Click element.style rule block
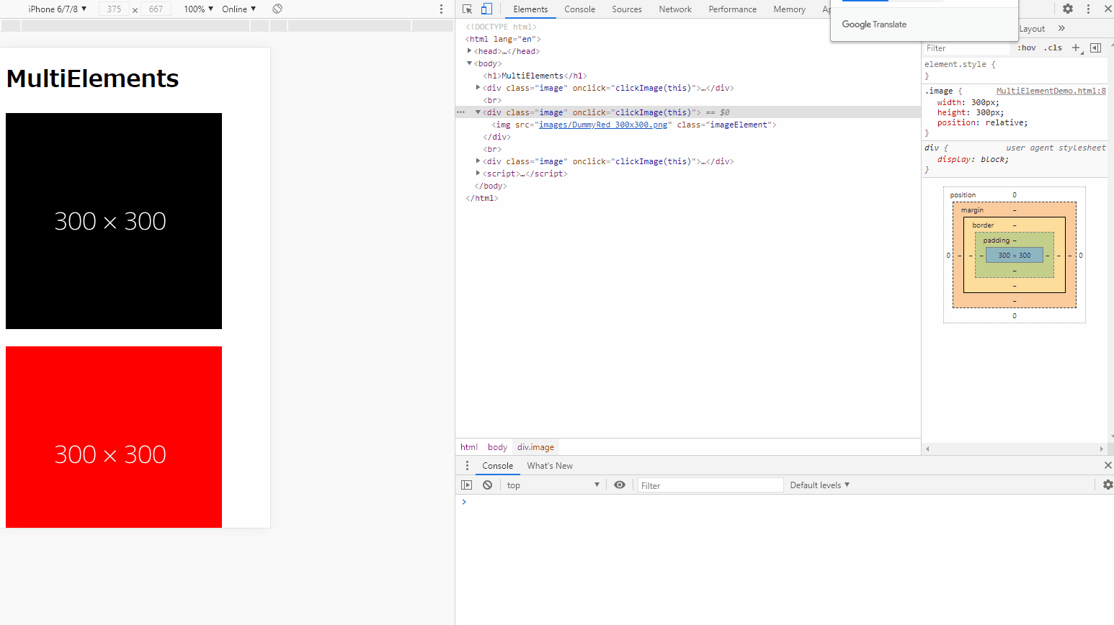This screenshot has height=625, width=1114. click(x=1014, y=70)
